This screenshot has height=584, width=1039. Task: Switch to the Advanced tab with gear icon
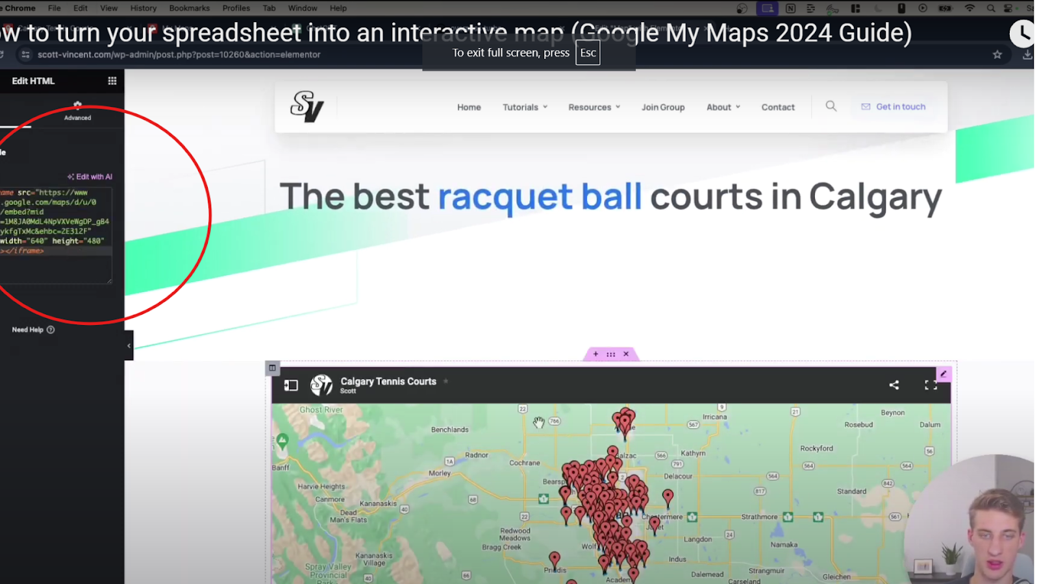[78, 111]
